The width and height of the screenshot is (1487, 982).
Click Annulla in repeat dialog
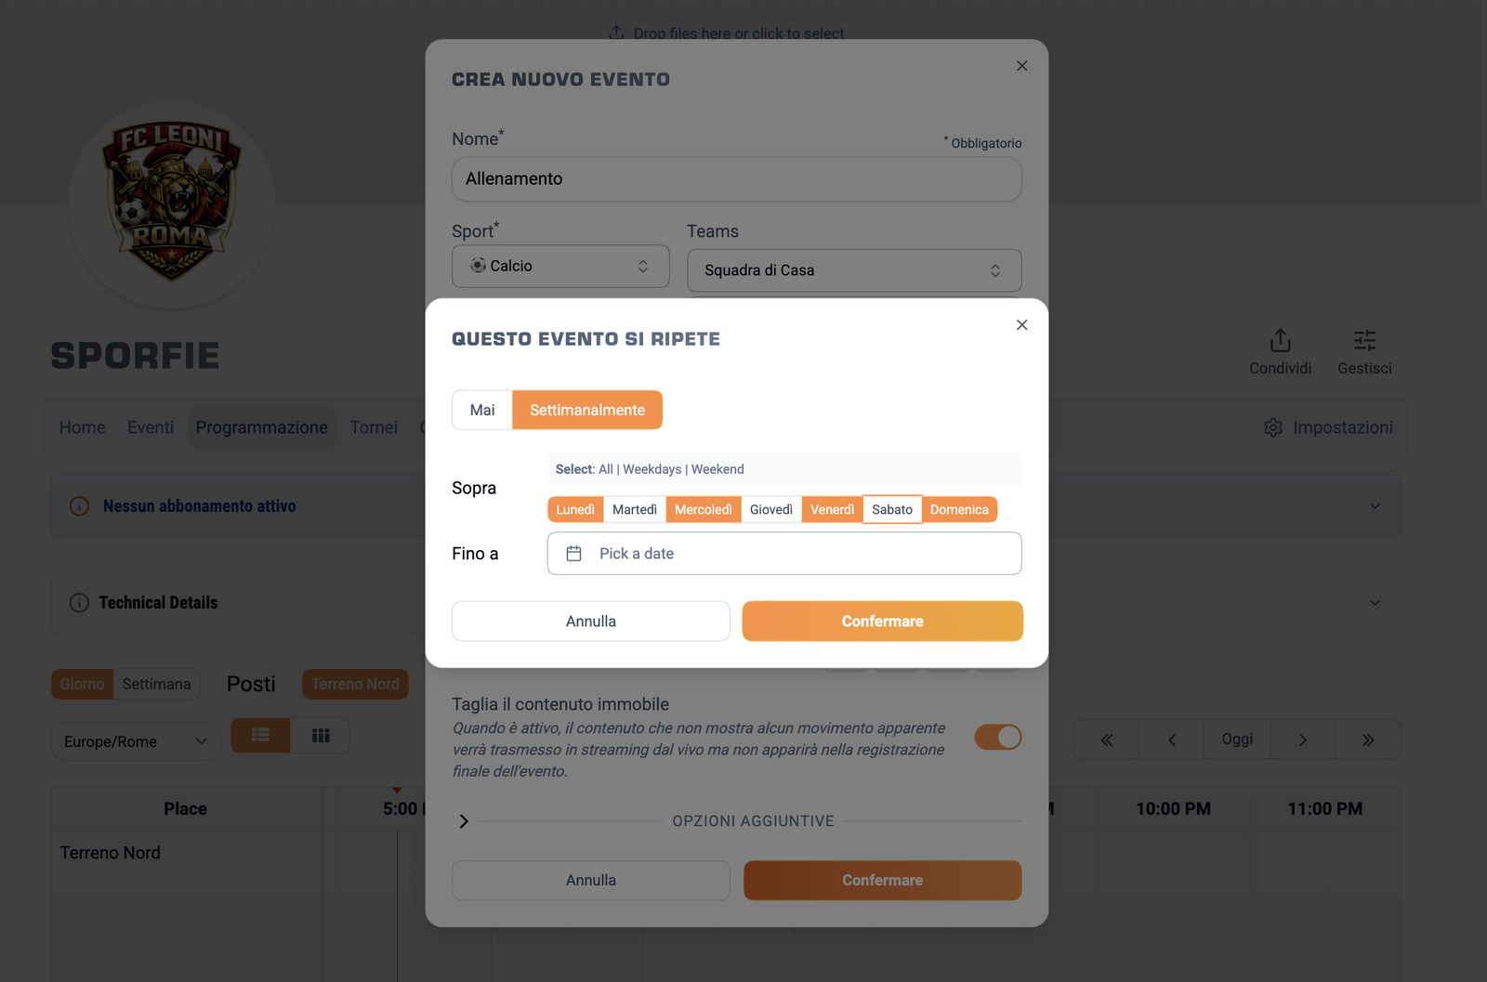tap(590, 622)
